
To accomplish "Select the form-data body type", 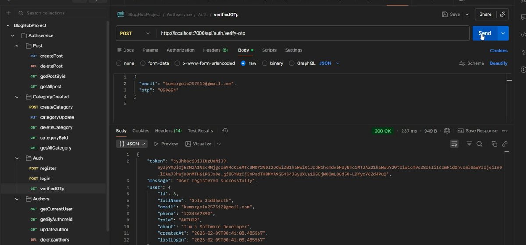I will (143, 63).
